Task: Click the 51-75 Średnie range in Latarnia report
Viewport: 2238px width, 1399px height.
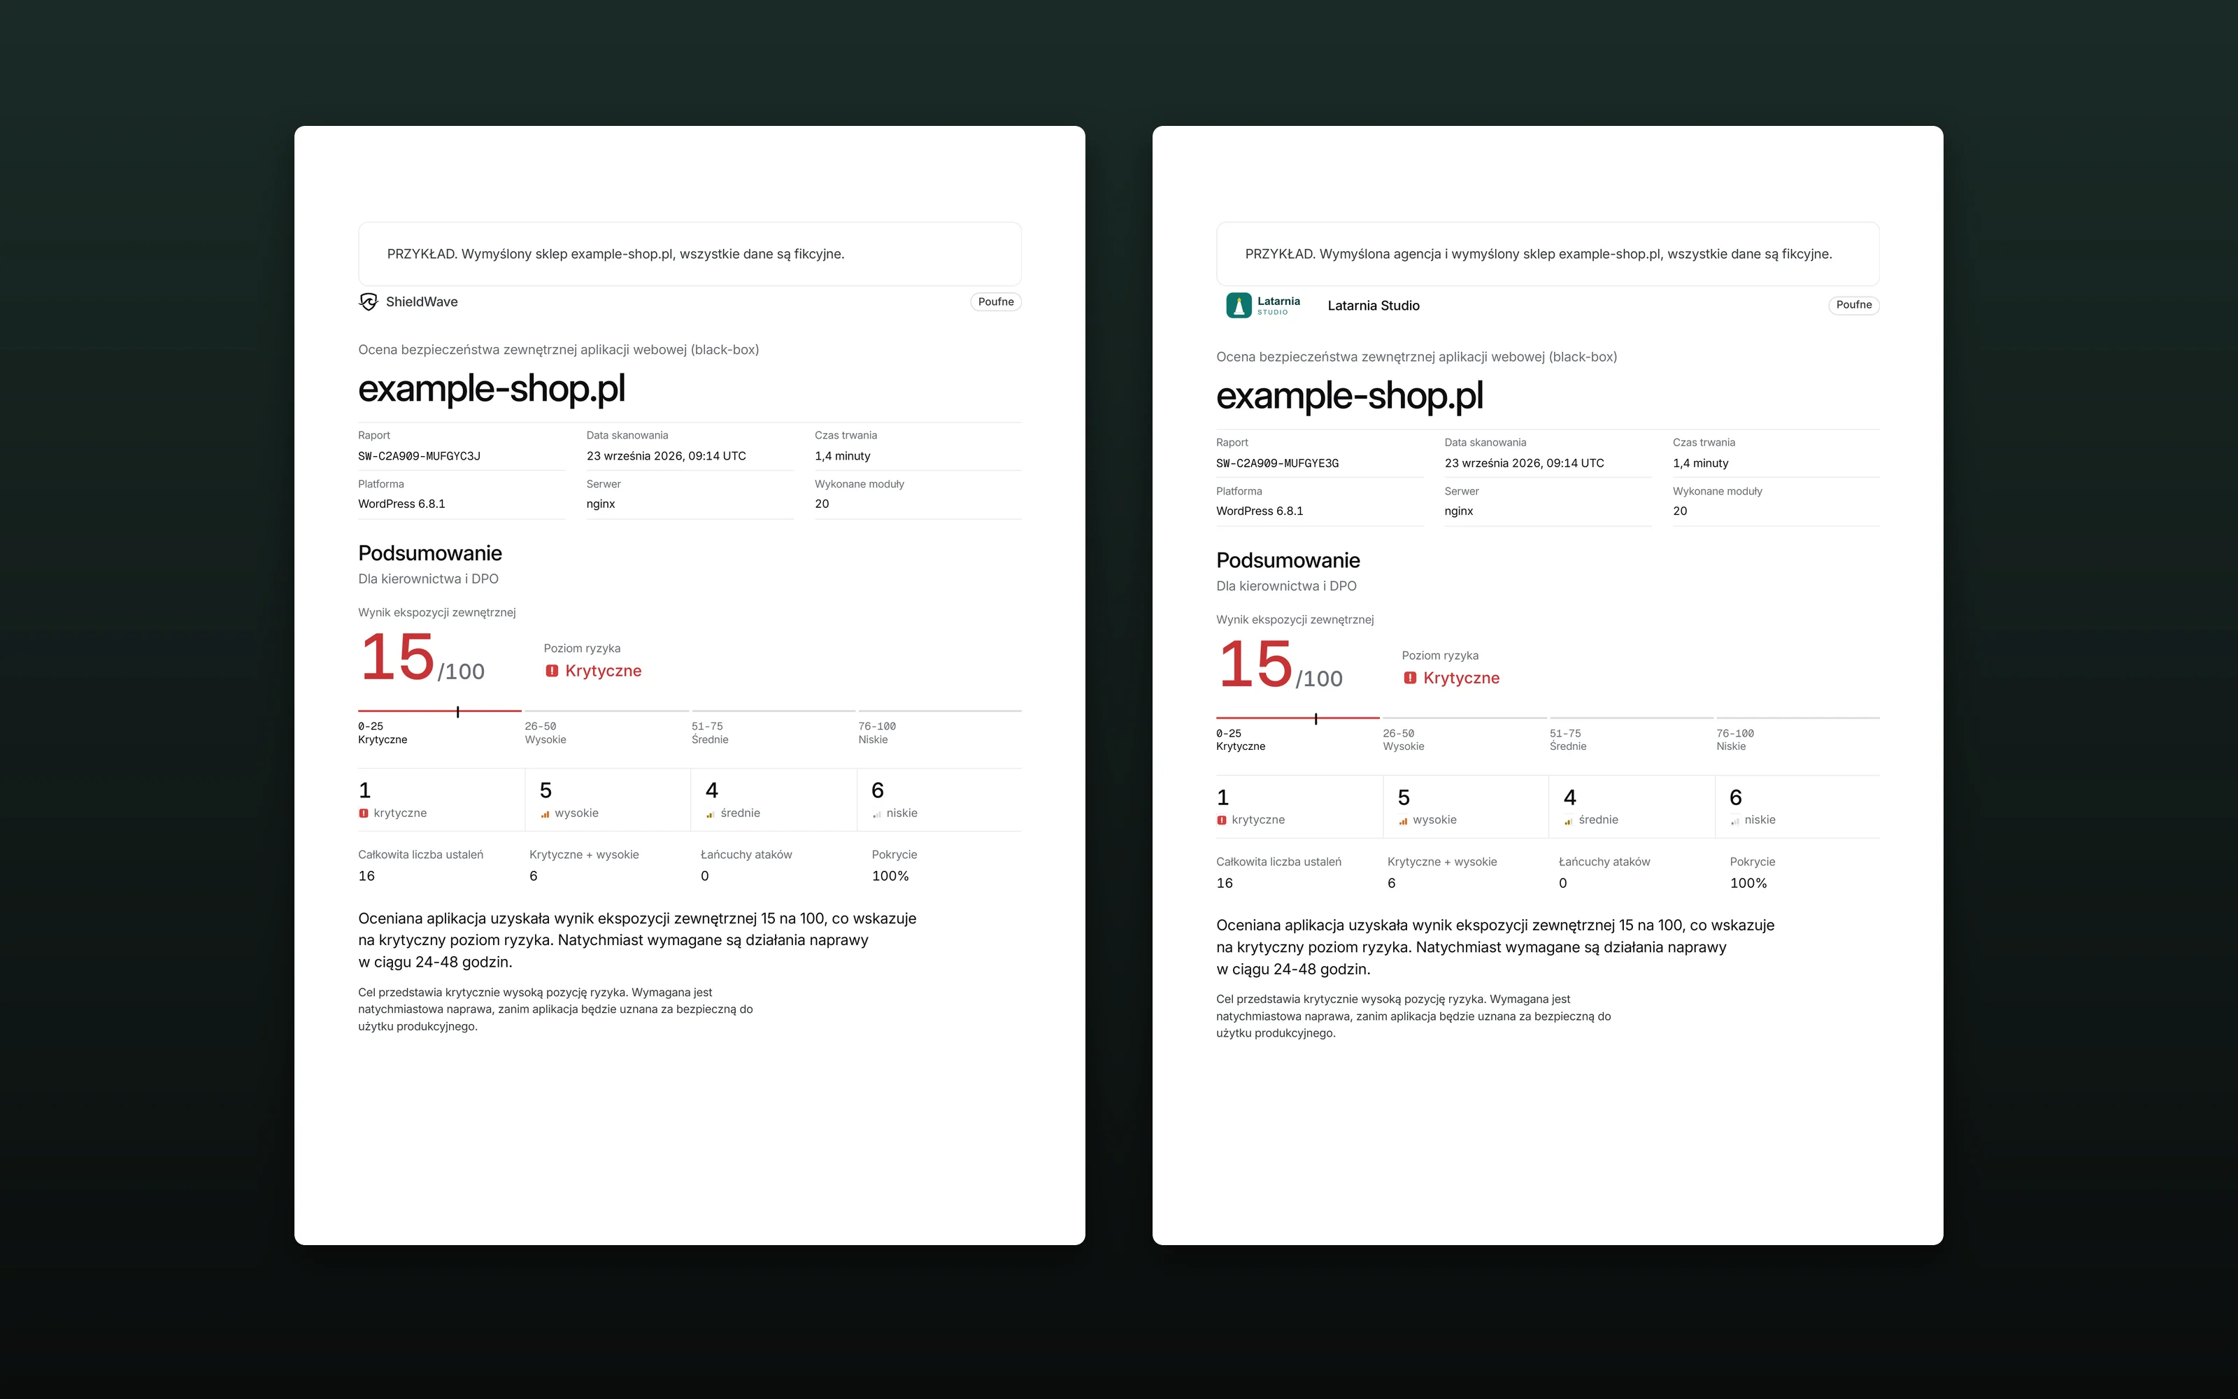Action: tap(1569, 740)
